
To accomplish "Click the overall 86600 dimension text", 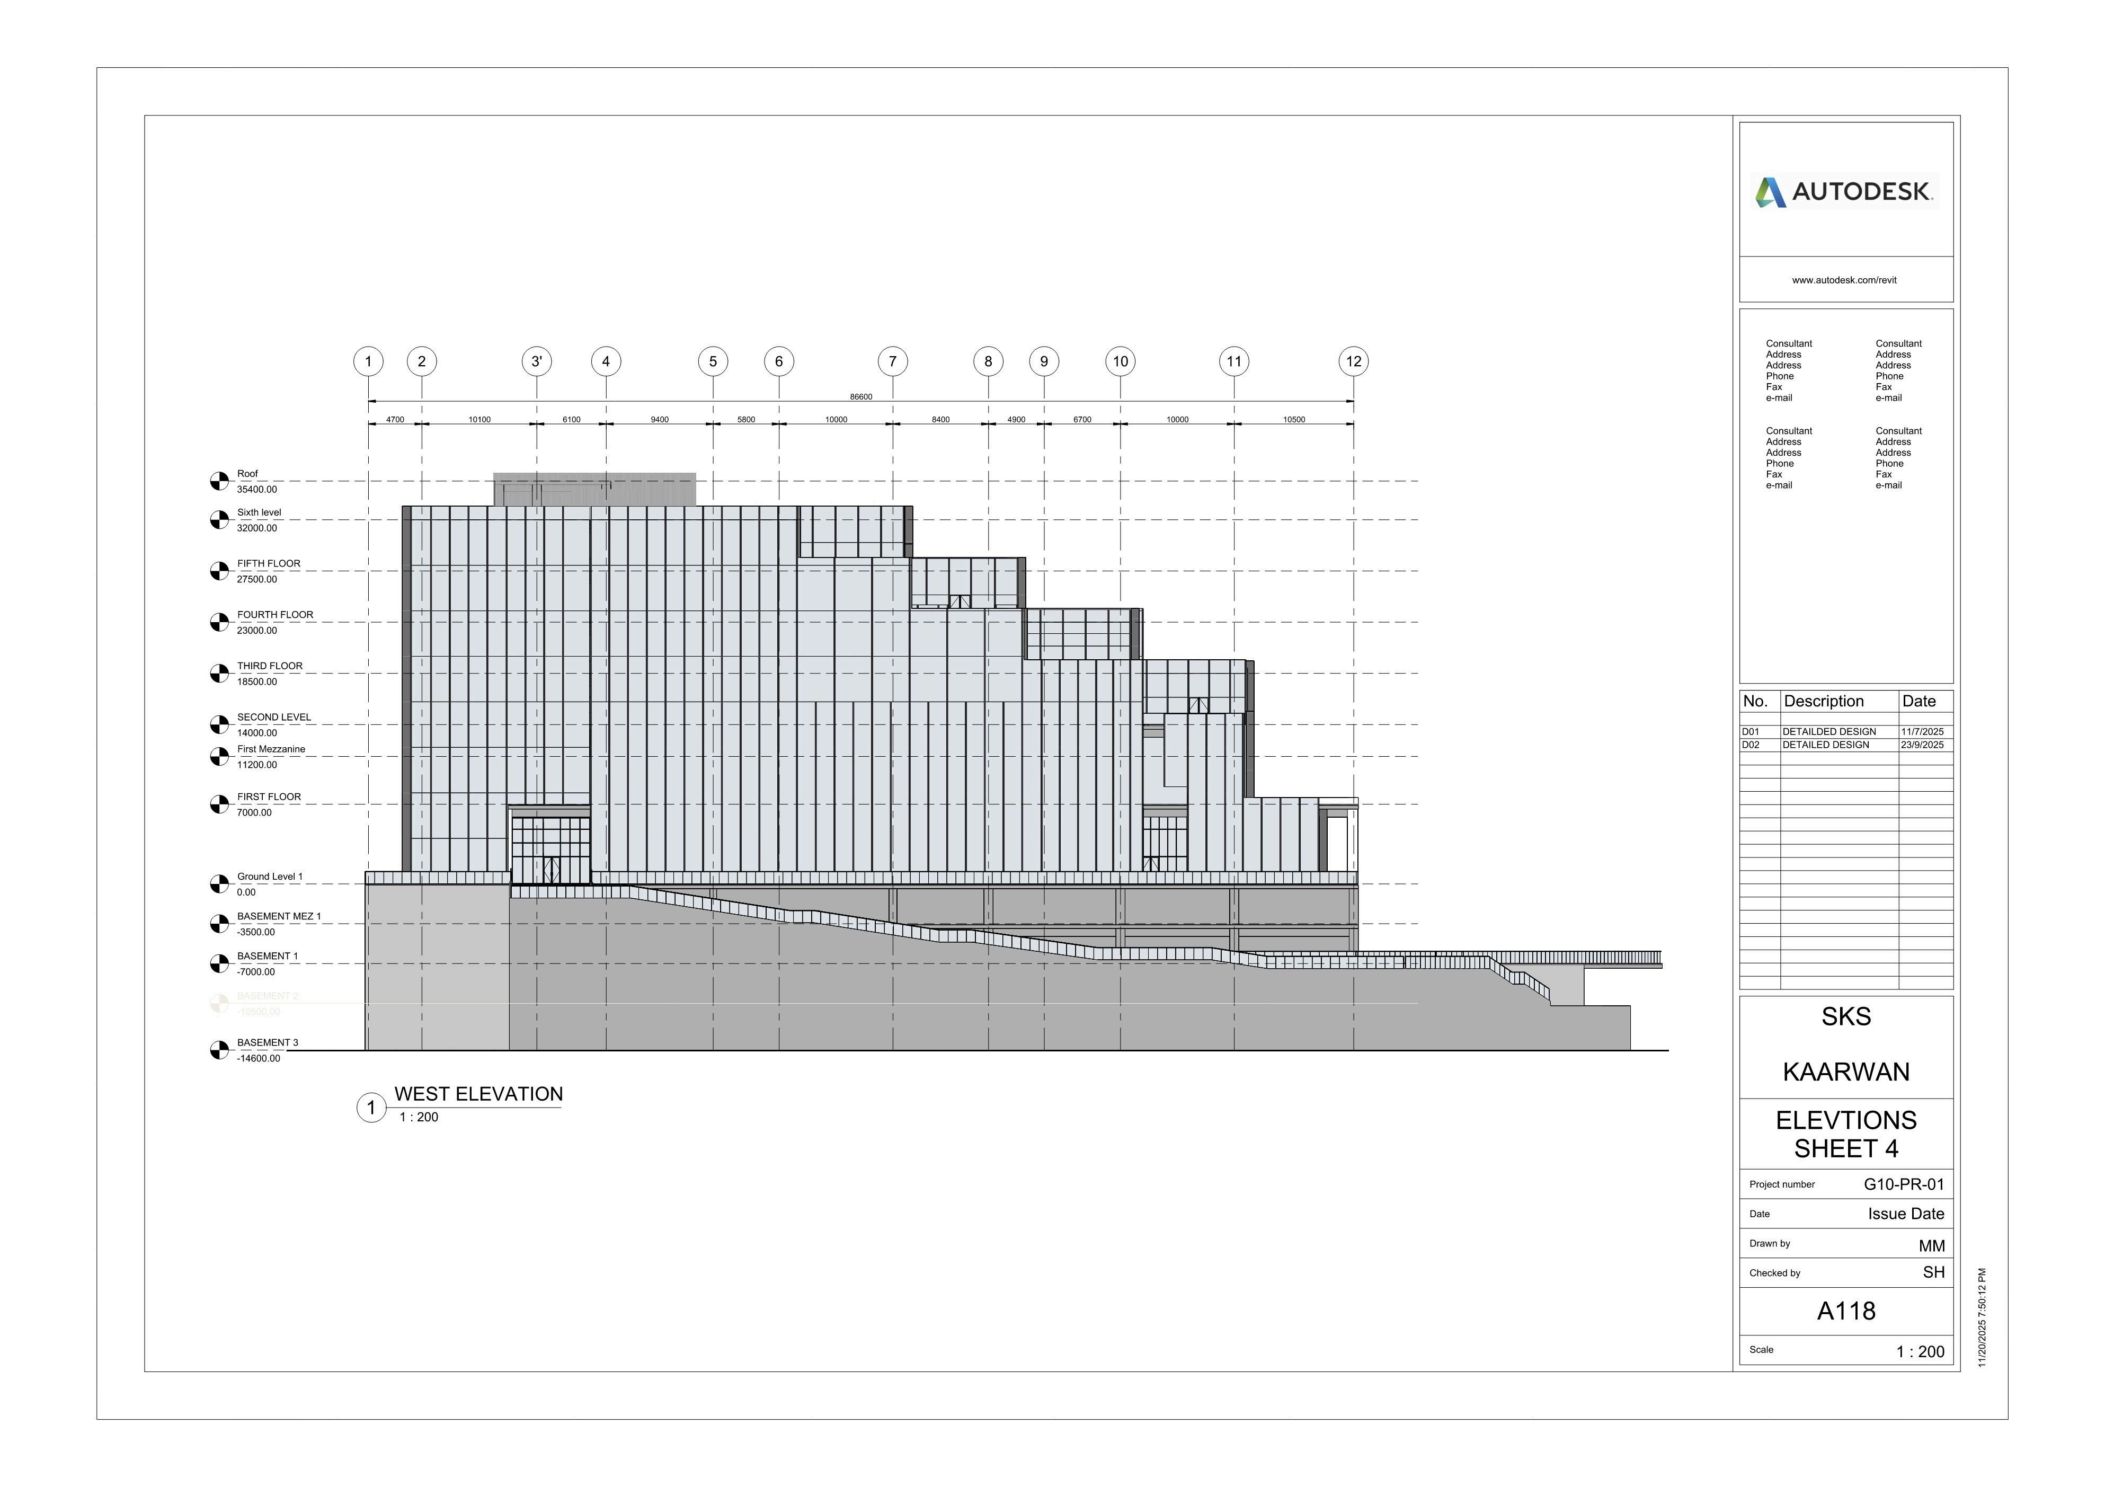I will click(861, 397).
